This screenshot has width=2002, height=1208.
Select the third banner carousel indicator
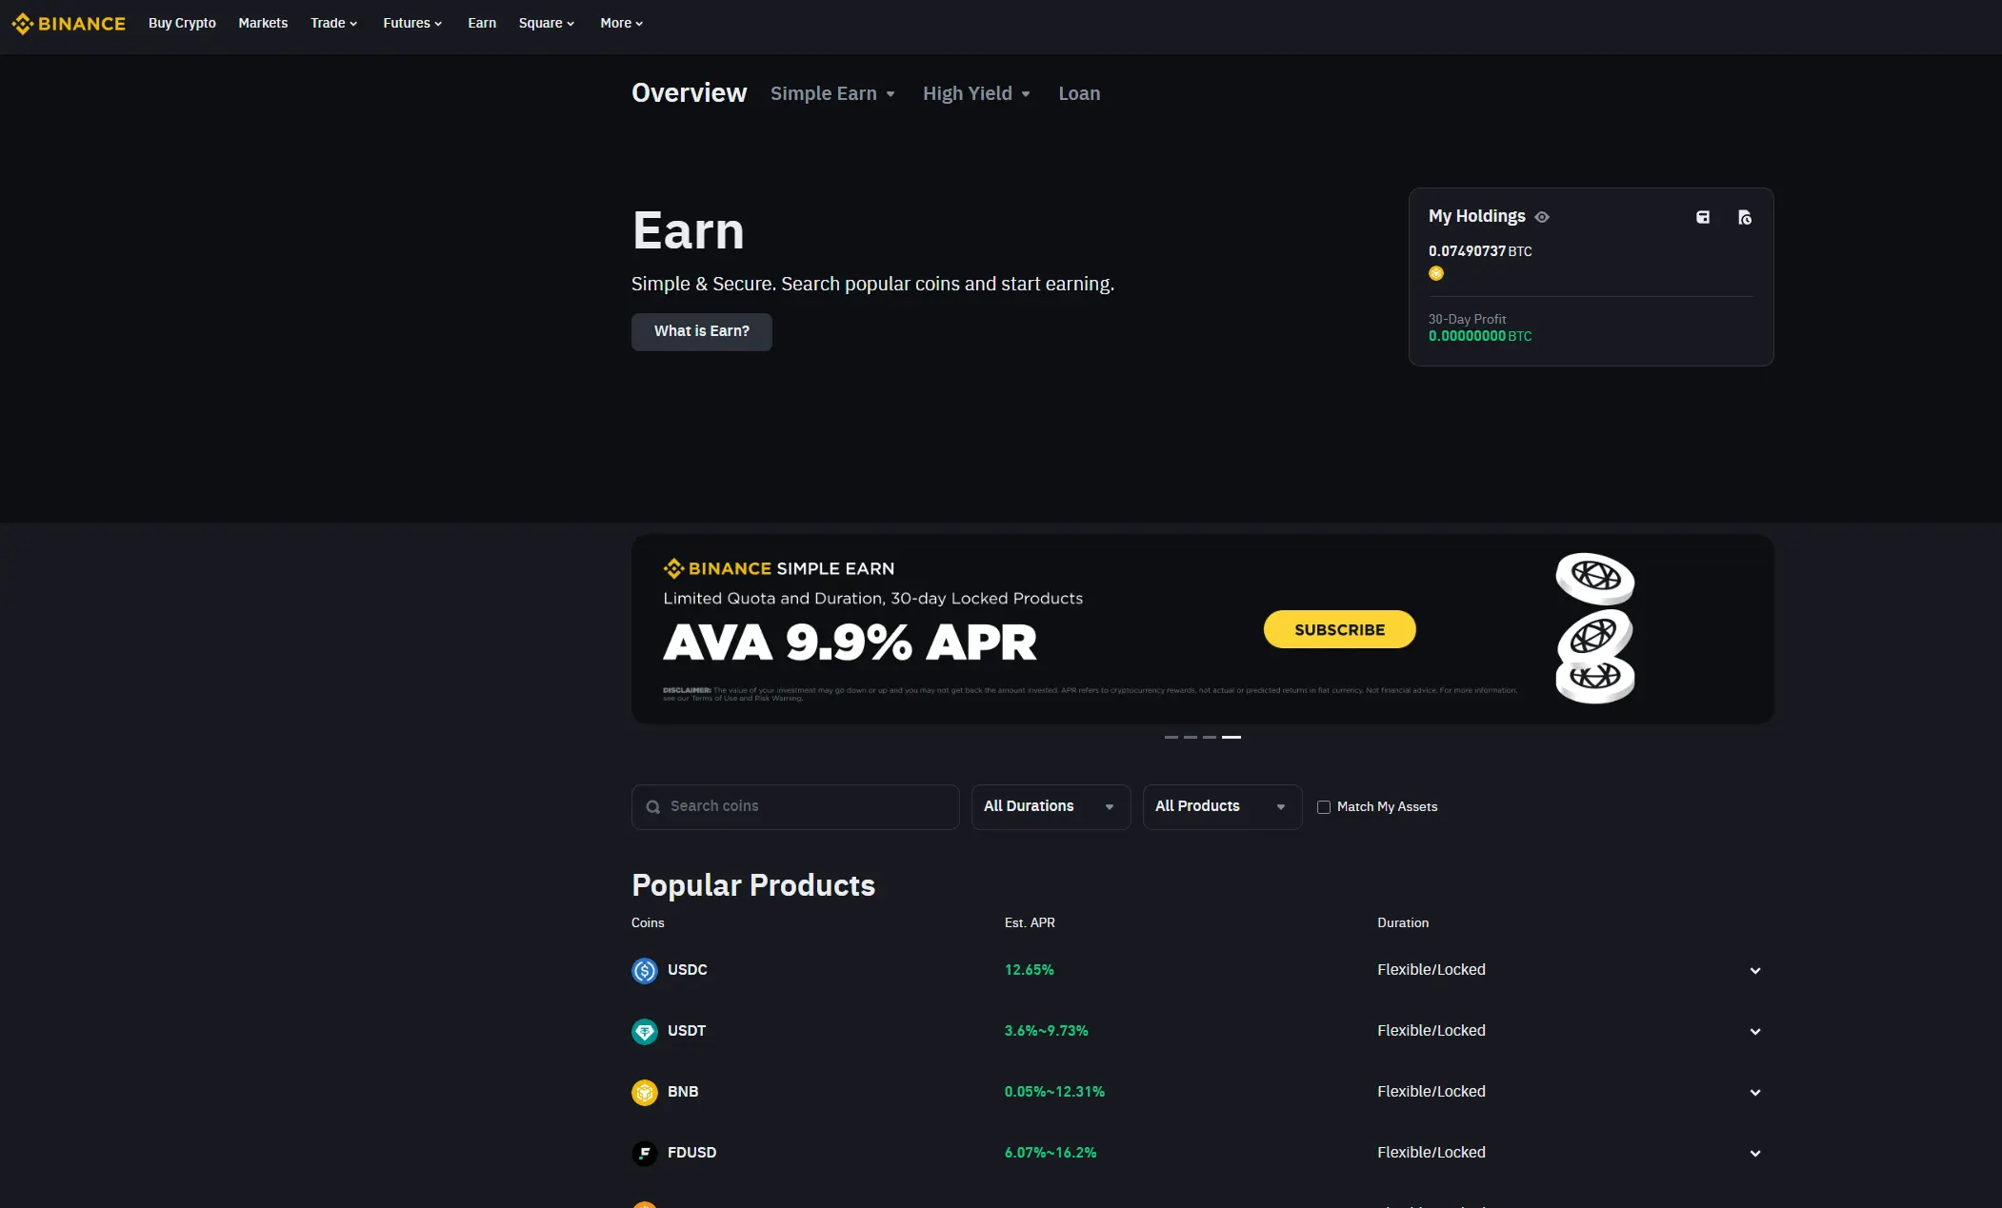pos(1210,737)
